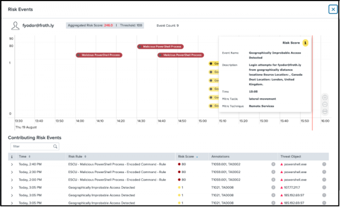Viewport: 340px width, 207px height.
Task: Open annotation count badge in 2:00 PM row
Action: click(x=273, y=180)
